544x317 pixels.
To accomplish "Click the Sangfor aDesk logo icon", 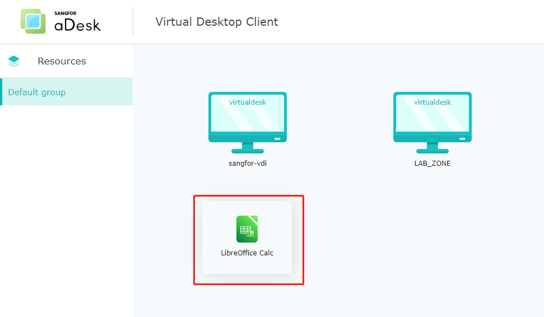I will (33, 21).
